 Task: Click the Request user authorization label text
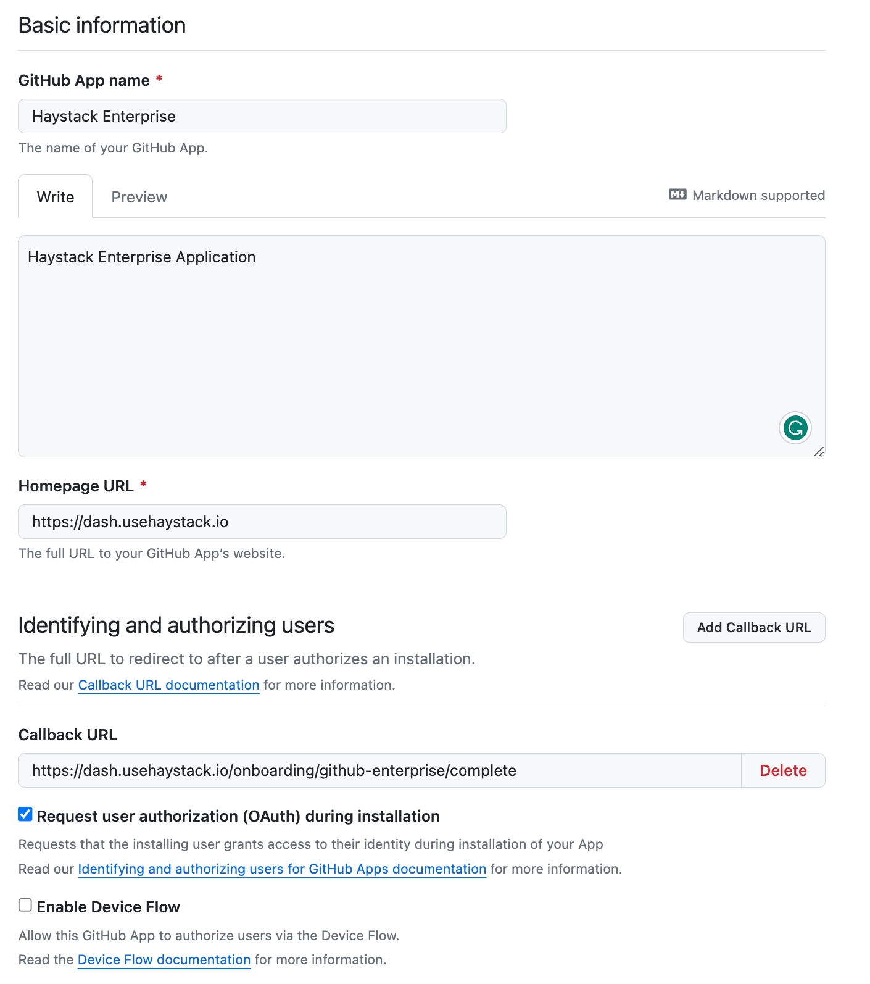[238, 816]
